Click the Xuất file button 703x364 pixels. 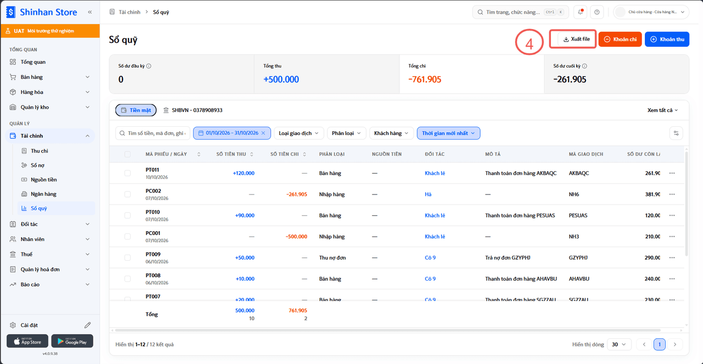tap(576, 39)
